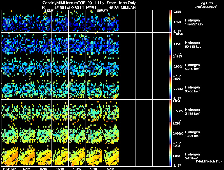The width and height of the screenshot is (224, 170).
Task: Click the '15:07' time label
Action: [x=26, y=169]
